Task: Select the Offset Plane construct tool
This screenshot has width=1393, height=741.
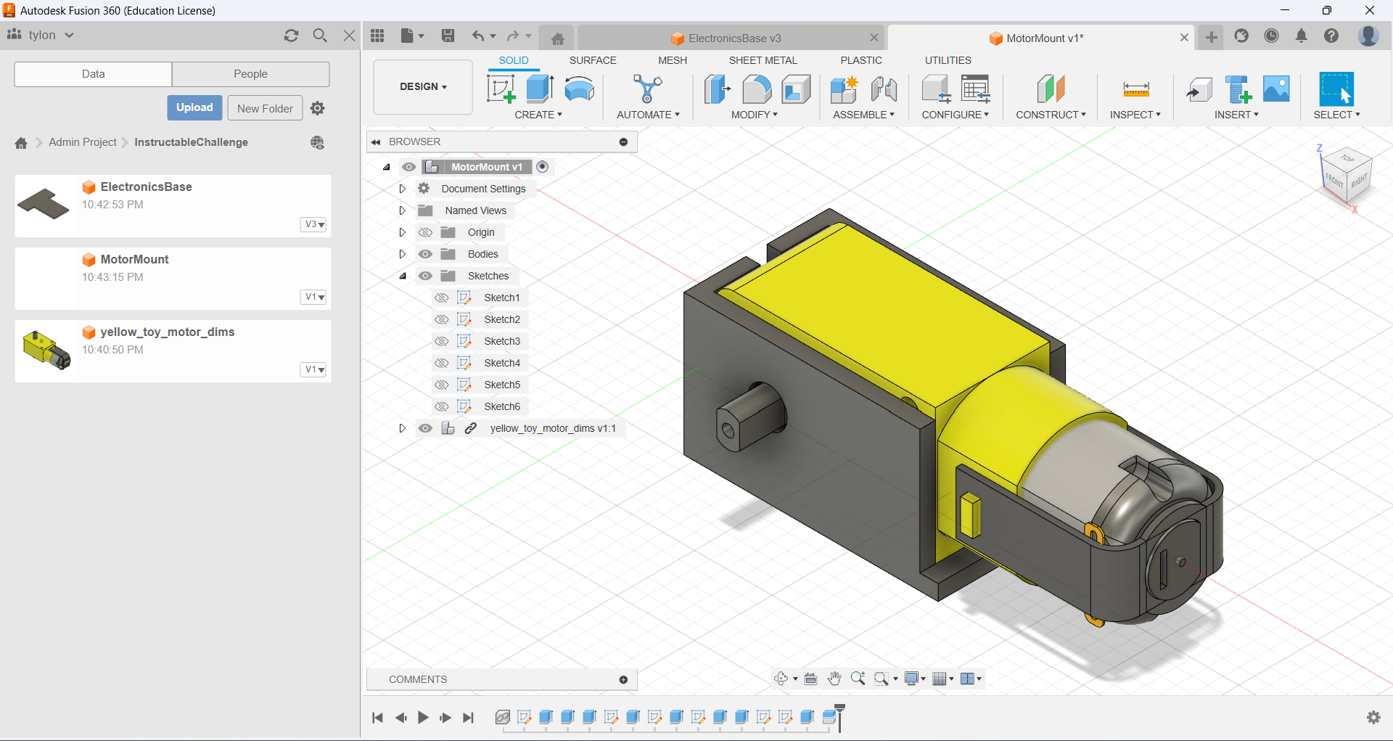Action: click(1051, 89)
